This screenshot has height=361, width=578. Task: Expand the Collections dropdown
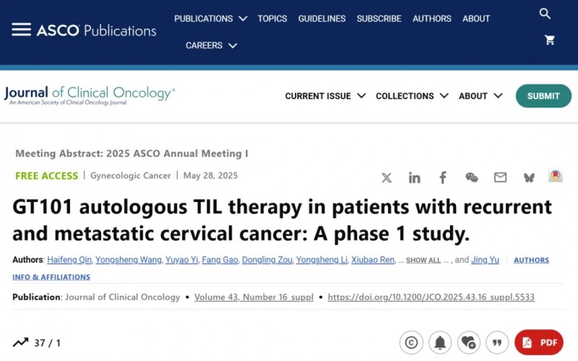coord(412,96)
